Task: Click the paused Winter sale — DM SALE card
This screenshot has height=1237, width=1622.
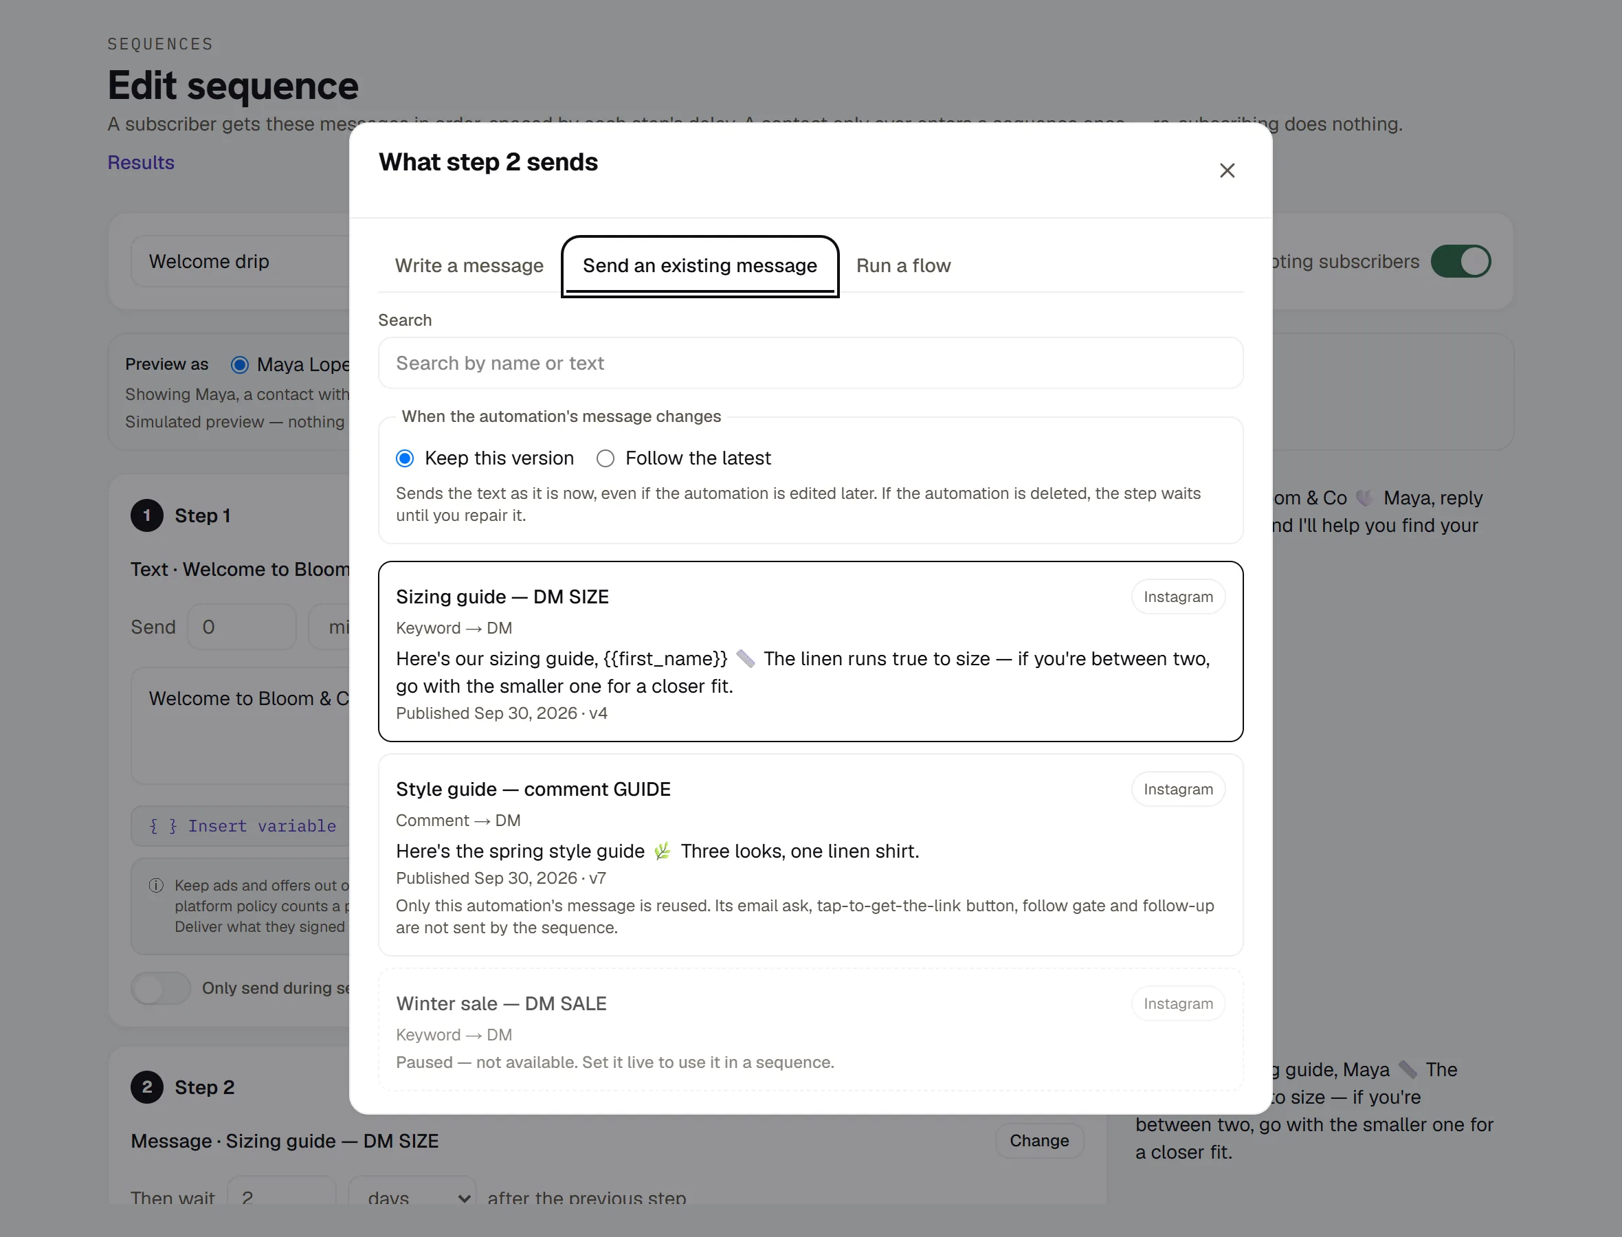Action: (810, 1029)
